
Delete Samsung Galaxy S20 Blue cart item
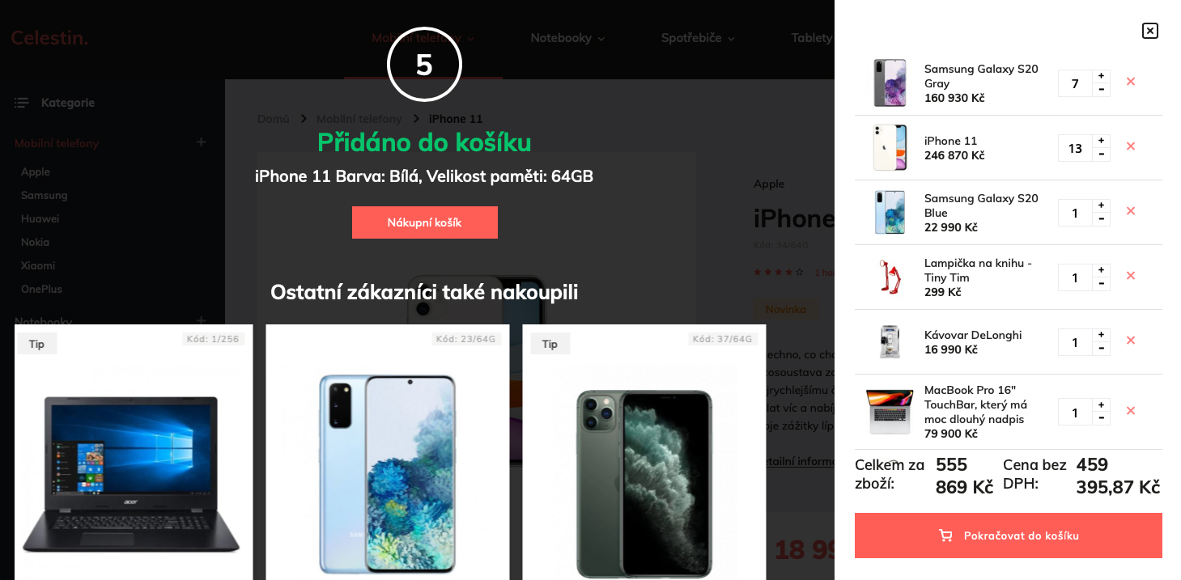(1131, 211)
